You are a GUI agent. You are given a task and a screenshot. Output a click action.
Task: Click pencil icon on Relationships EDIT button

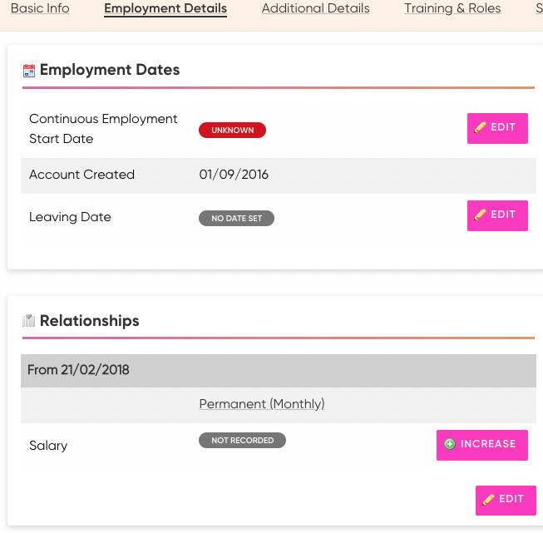pos(488,499)
